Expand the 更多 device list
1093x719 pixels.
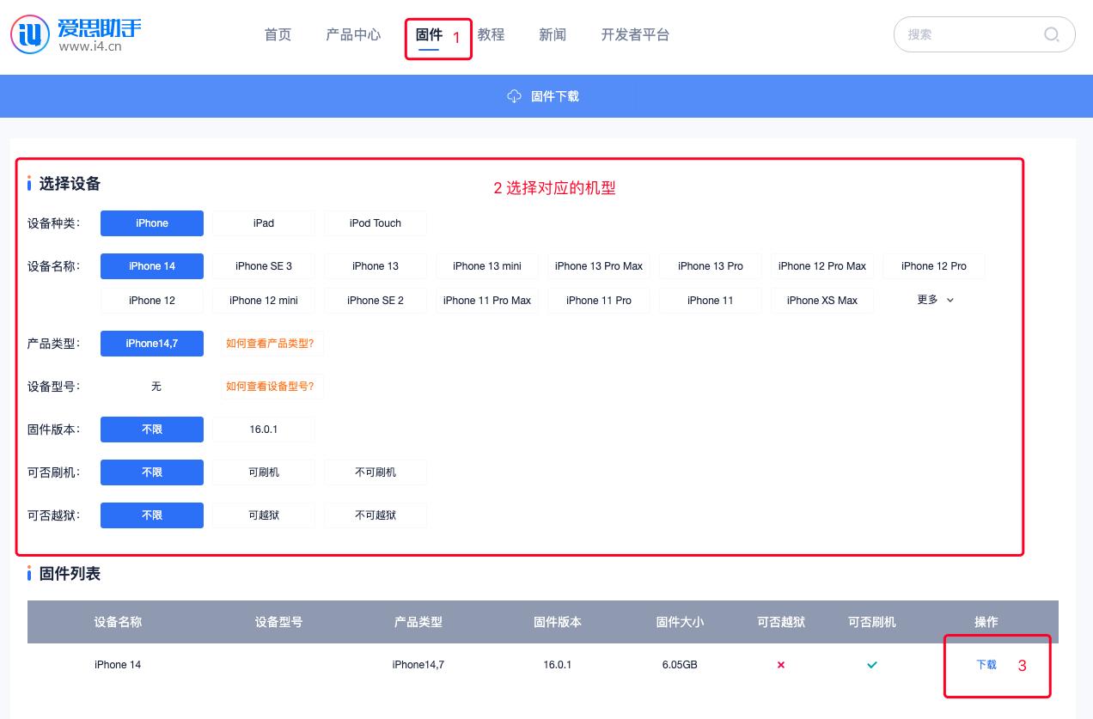tap(934, 300)
